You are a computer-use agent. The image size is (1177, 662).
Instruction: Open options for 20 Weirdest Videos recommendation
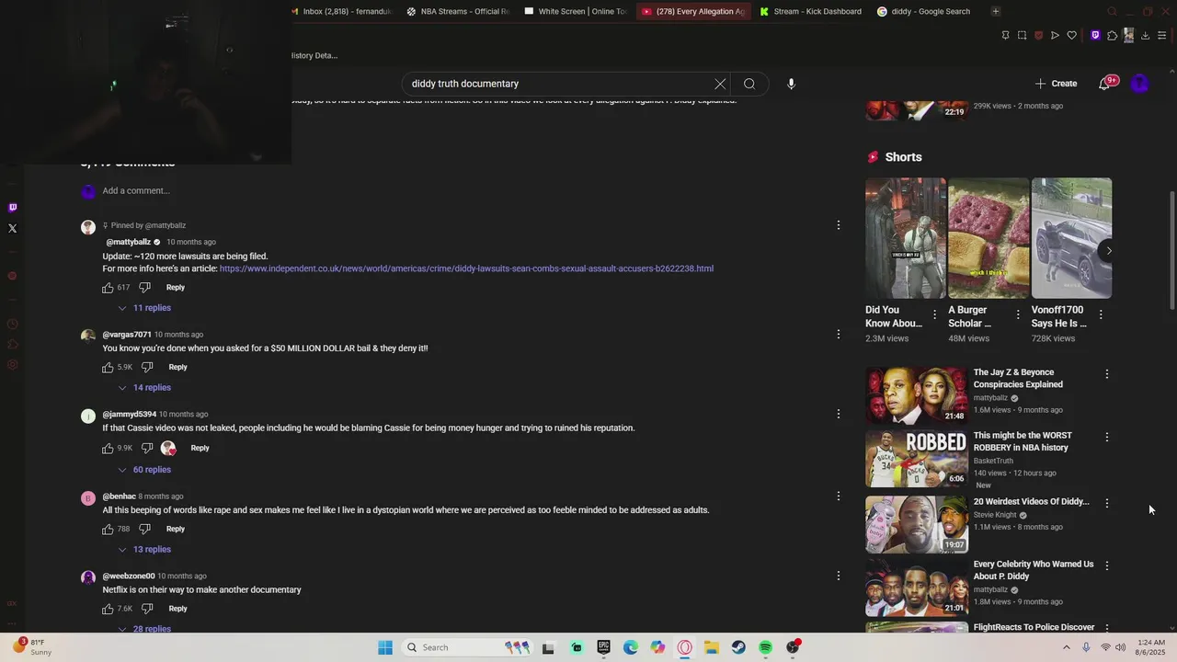pos(1107,503)
